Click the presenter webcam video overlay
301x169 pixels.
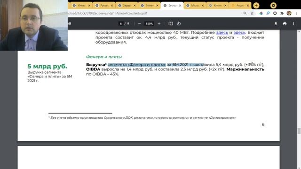(x=34, y=25)
